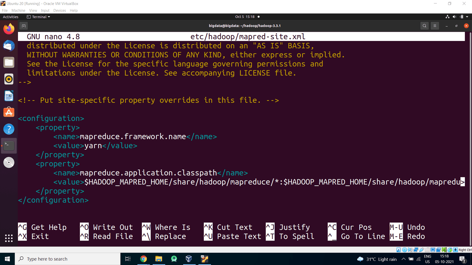Open the clock showing Oct 5 15:18
The width and height of the screenshot is (472, 265).
245,17
